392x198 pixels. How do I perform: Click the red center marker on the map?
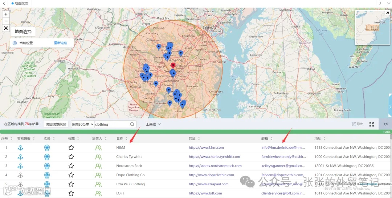coord(173,66)
